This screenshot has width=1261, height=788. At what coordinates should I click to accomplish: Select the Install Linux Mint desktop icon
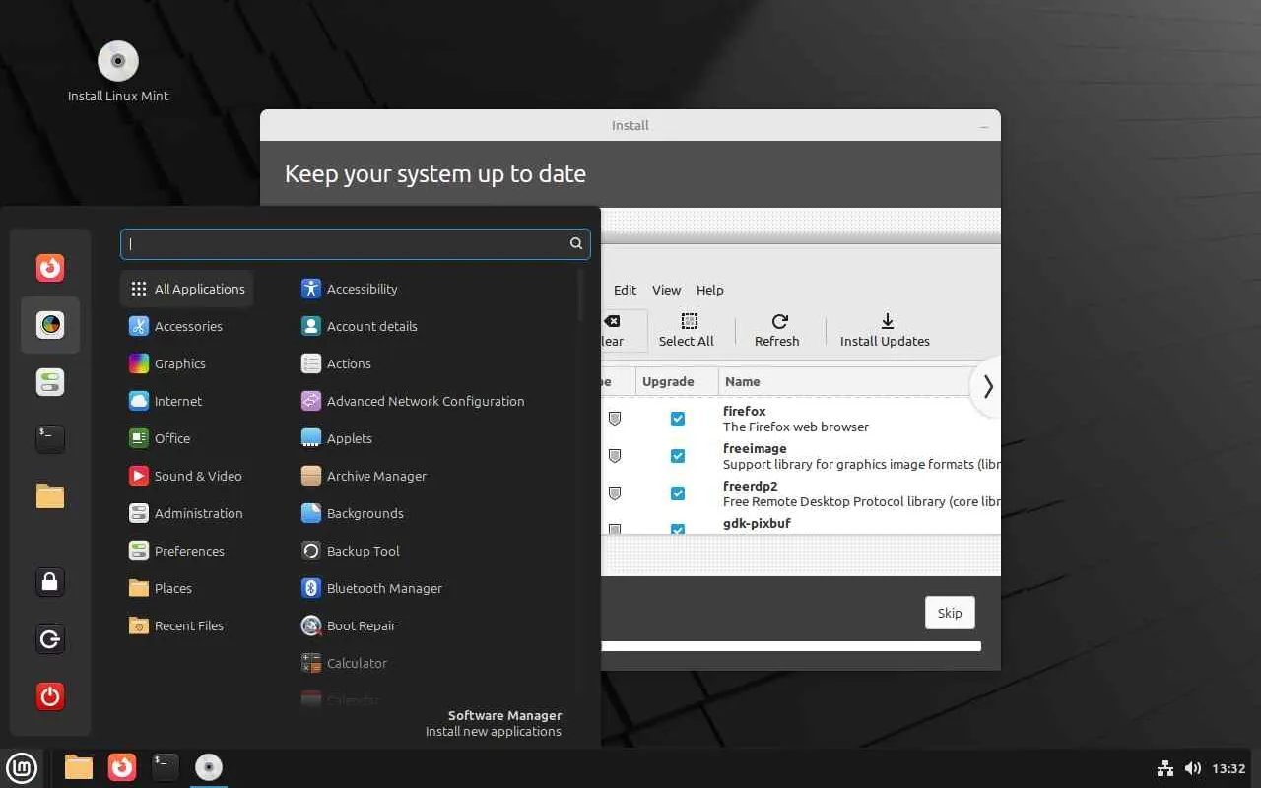[x=118, y=71]
